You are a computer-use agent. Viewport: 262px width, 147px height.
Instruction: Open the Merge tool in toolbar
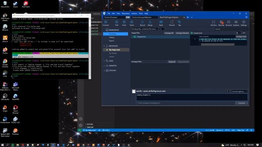pos(150,23)
